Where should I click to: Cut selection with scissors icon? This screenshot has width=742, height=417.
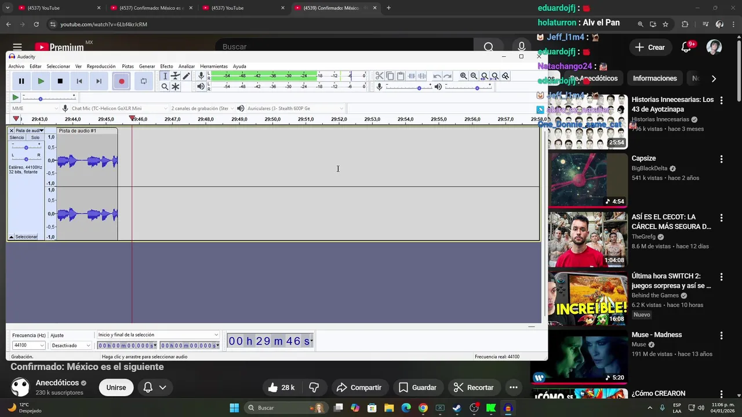(x=380, y=76)
